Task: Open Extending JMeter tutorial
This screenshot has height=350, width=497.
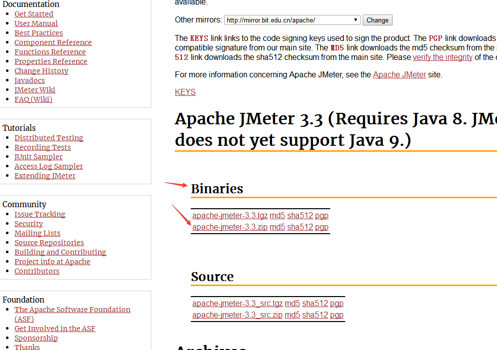Action: (45, 176)
